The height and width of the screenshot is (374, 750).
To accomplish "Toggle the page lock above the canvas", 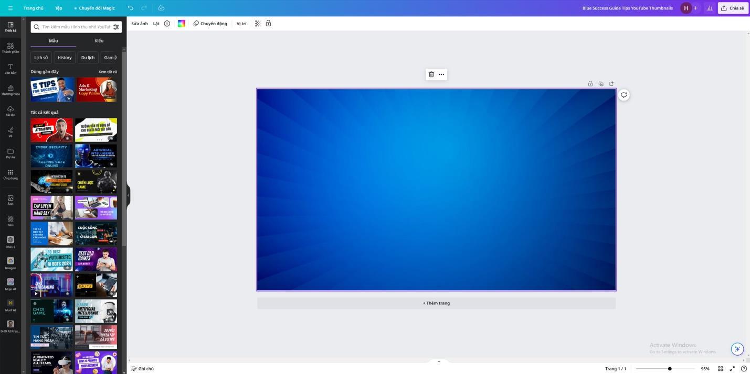I will tap(590, 84).
